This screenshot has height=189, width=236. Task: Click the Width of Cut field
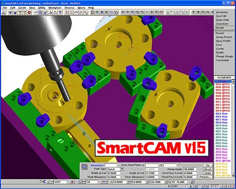(x=114, y=173)
